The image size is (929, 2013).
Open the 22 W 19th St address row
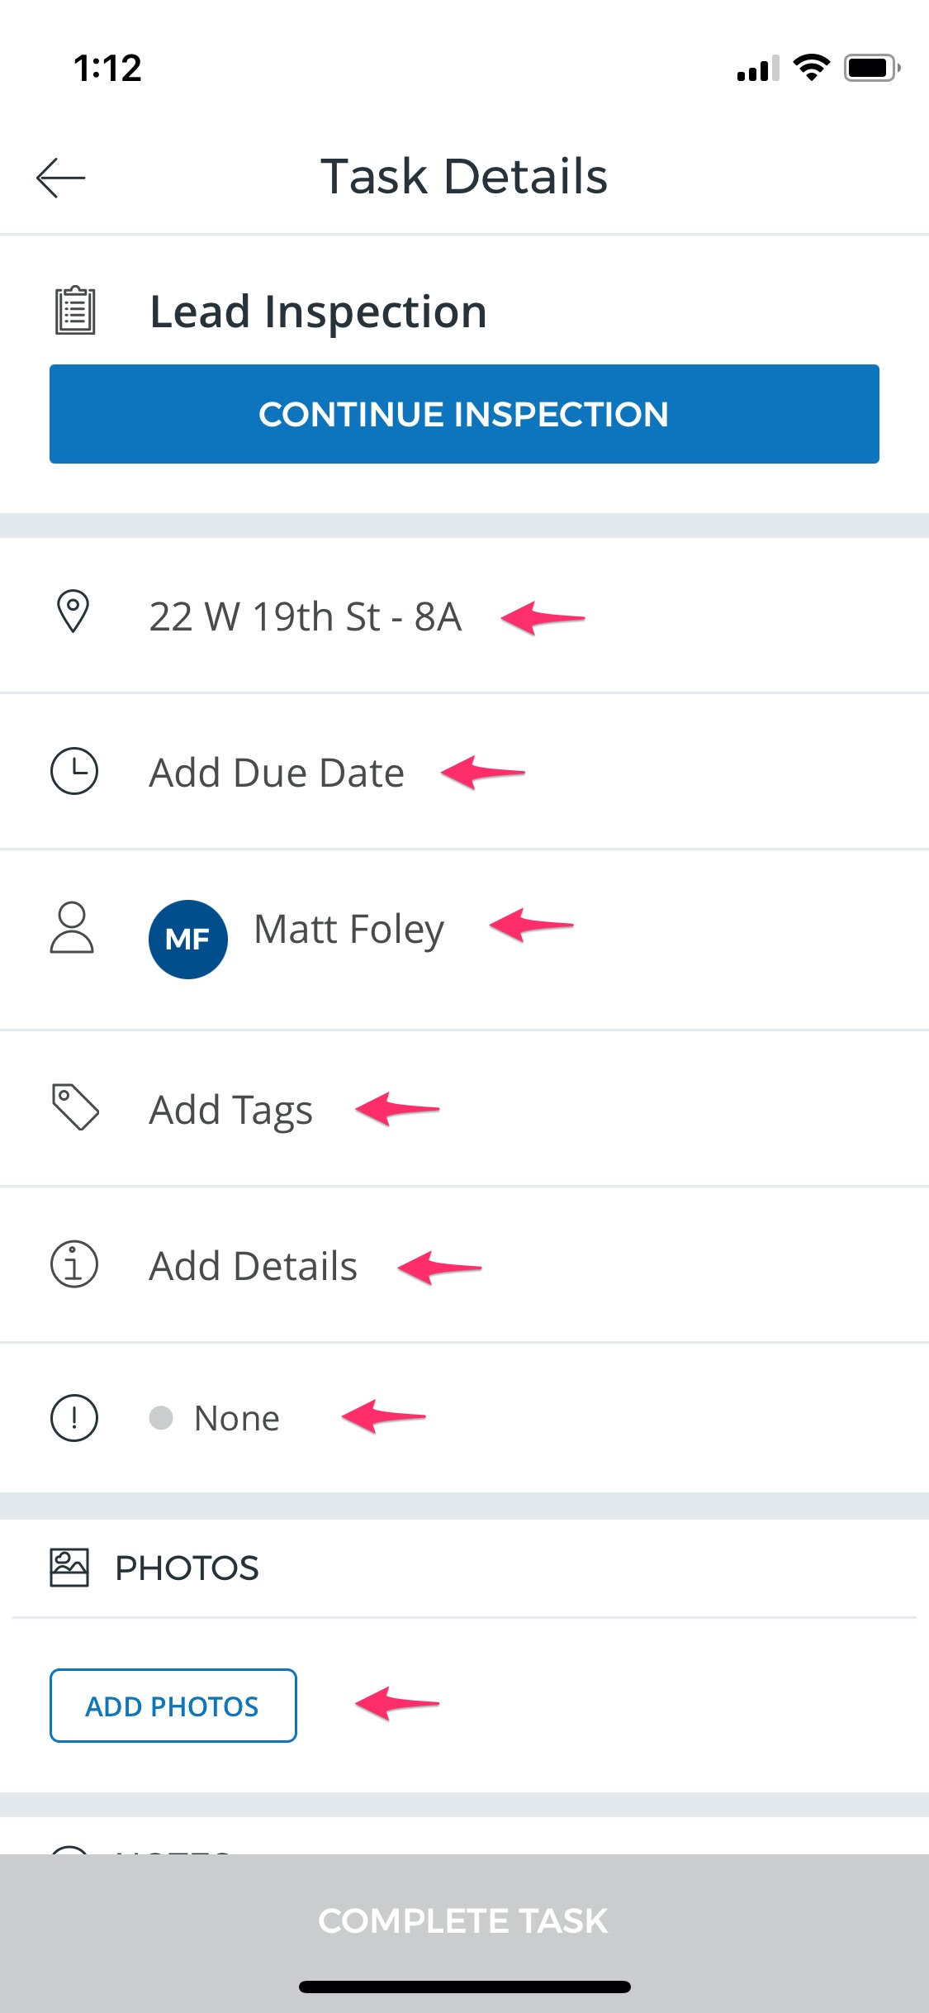[464, 616]
